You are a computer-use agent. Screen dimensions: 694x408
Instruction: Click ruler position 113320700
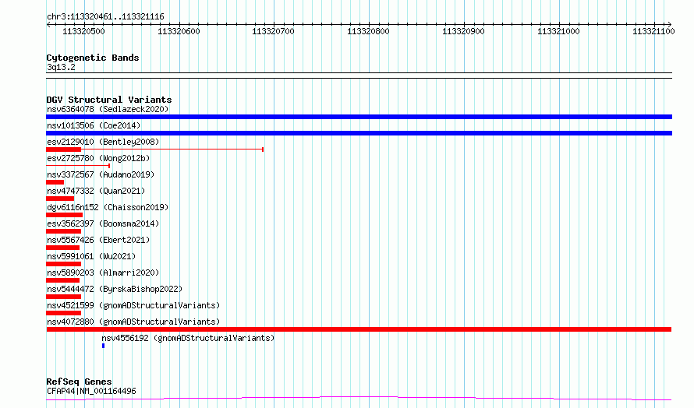click(273, 31)
